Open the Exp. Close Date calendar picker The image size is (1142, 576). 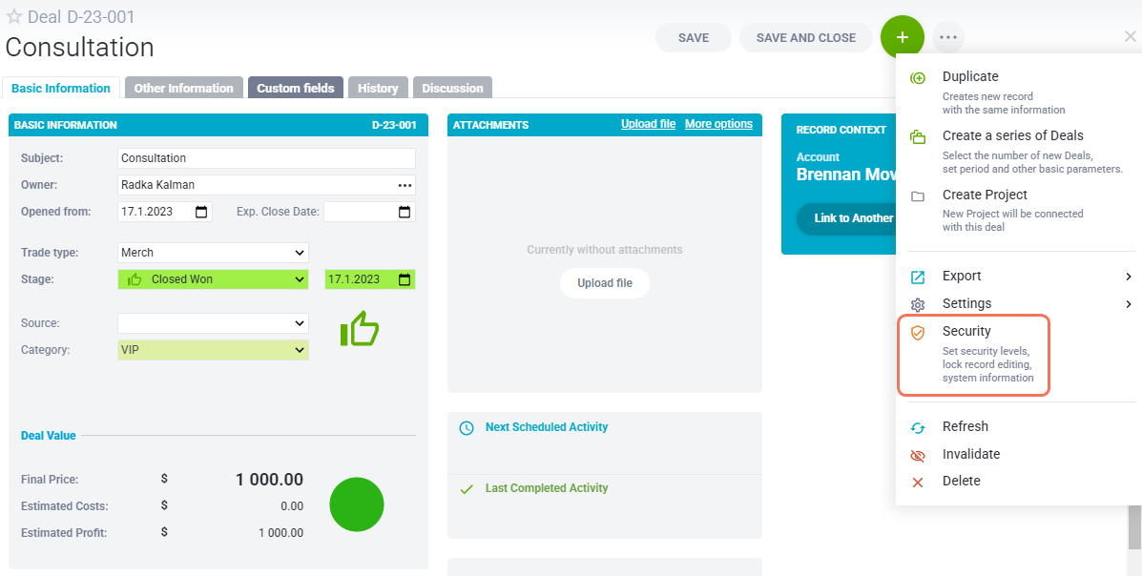(x=405, y=212)
